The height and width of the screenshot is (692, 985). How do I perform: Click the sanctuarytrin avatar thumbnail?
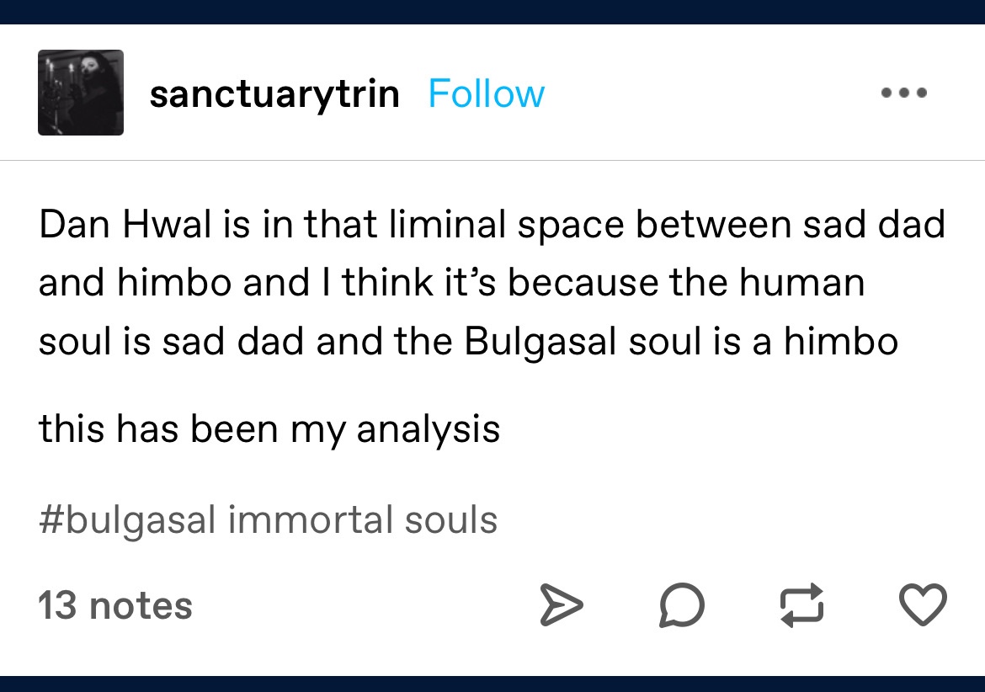(81, 93)
